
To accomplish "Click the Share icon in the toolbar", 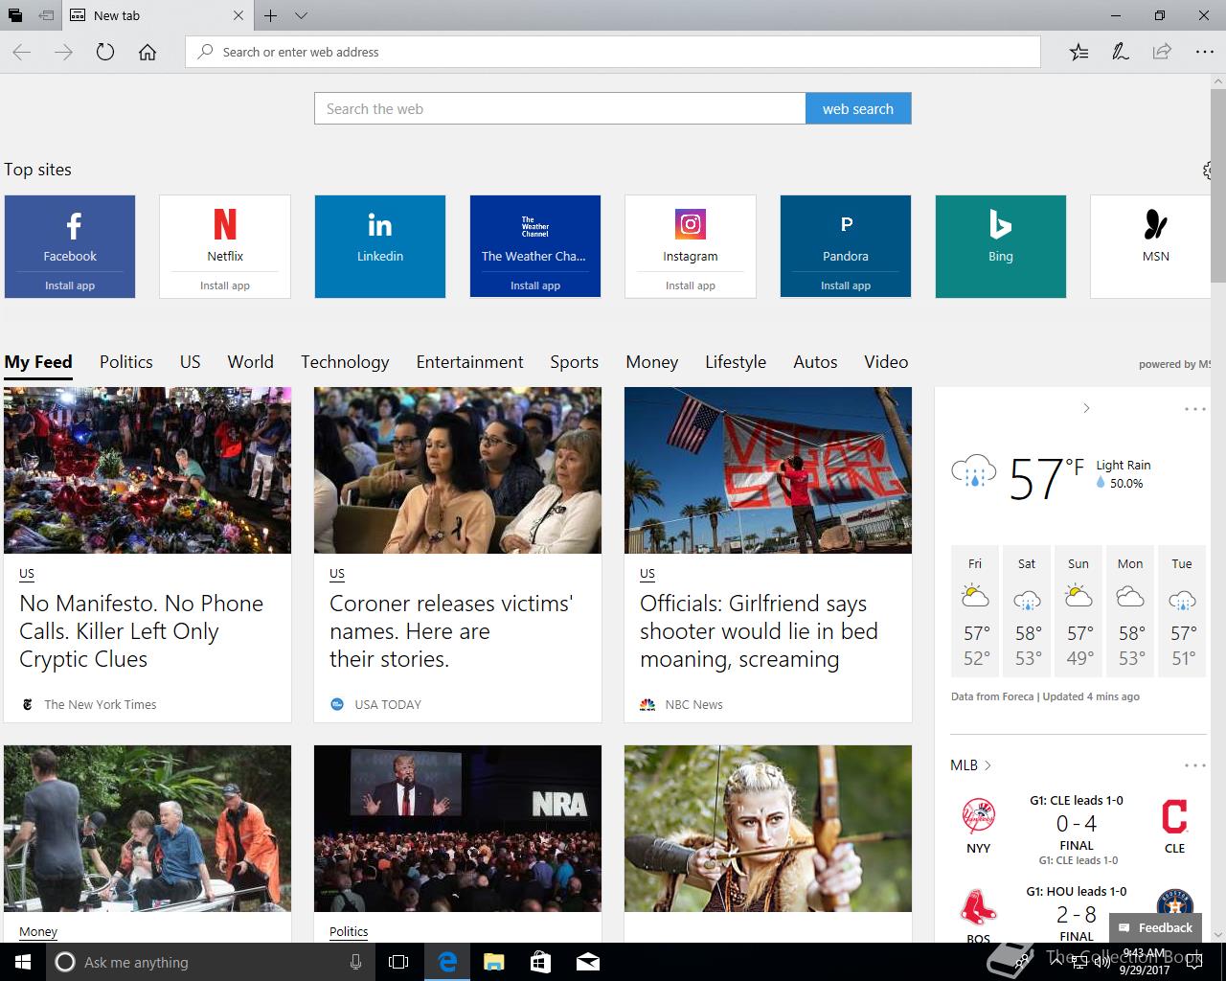I will [x=1162, y=52].
